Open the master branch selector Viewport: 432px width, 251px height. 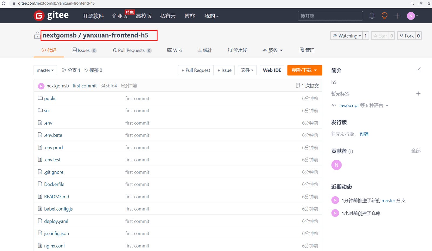[45, 70]
